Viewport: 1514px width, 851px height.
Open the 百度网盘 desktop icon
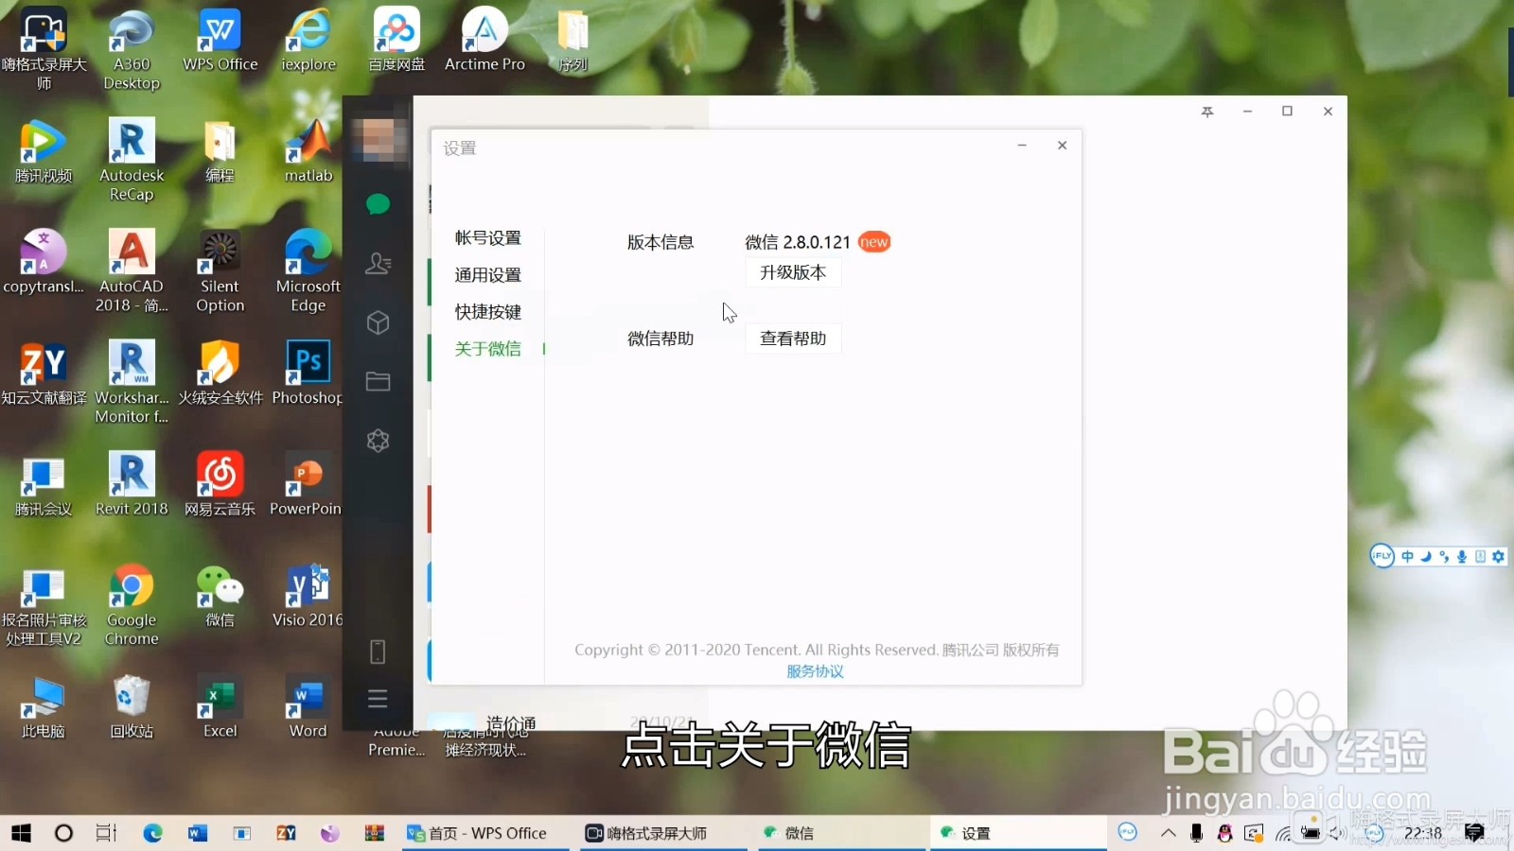396,41
